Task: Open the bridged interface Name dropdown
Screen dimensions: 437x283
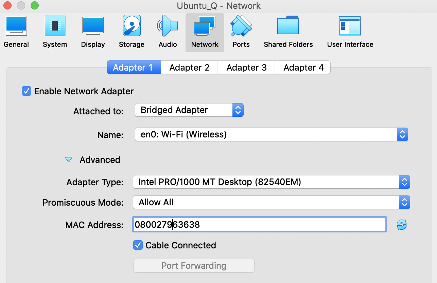Action: pos(271,134)
